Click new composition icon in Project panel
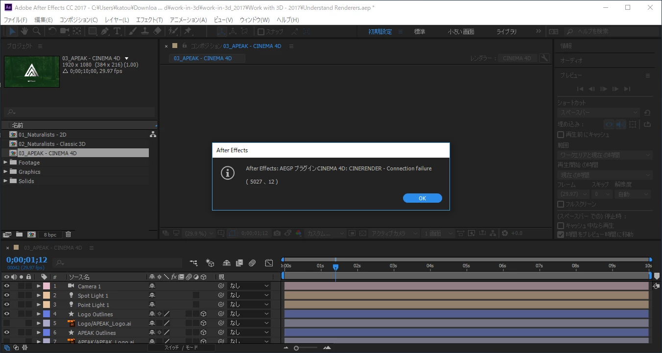 click(x=31, y=235)
